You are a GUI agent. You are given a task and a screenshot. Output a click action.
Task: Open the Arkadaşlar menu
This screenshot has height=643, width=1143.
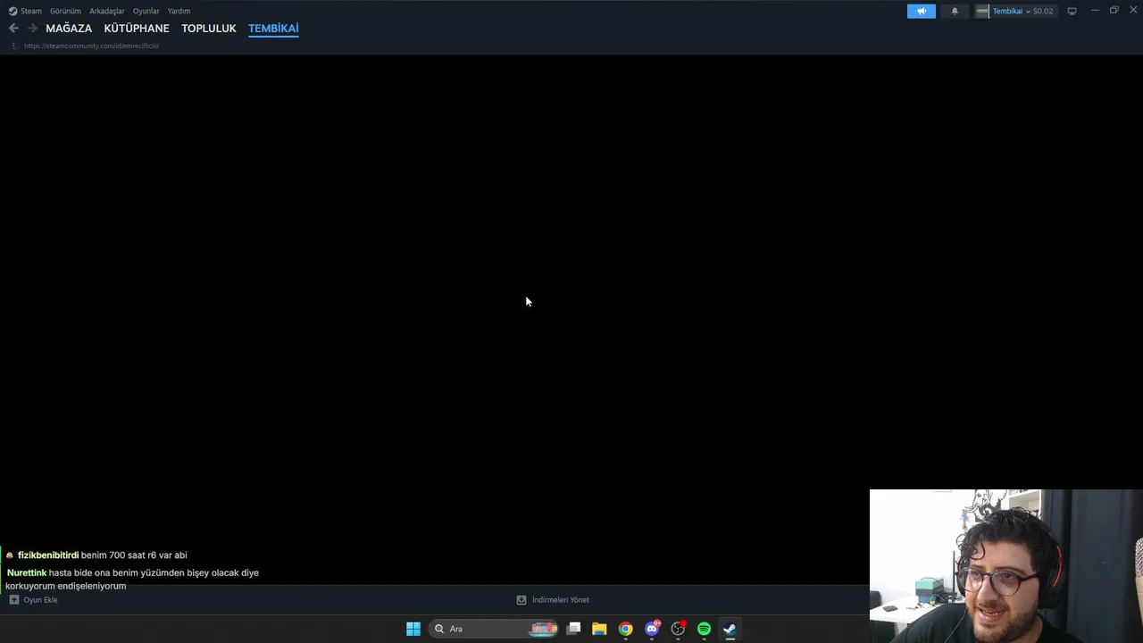pos(106,11)
